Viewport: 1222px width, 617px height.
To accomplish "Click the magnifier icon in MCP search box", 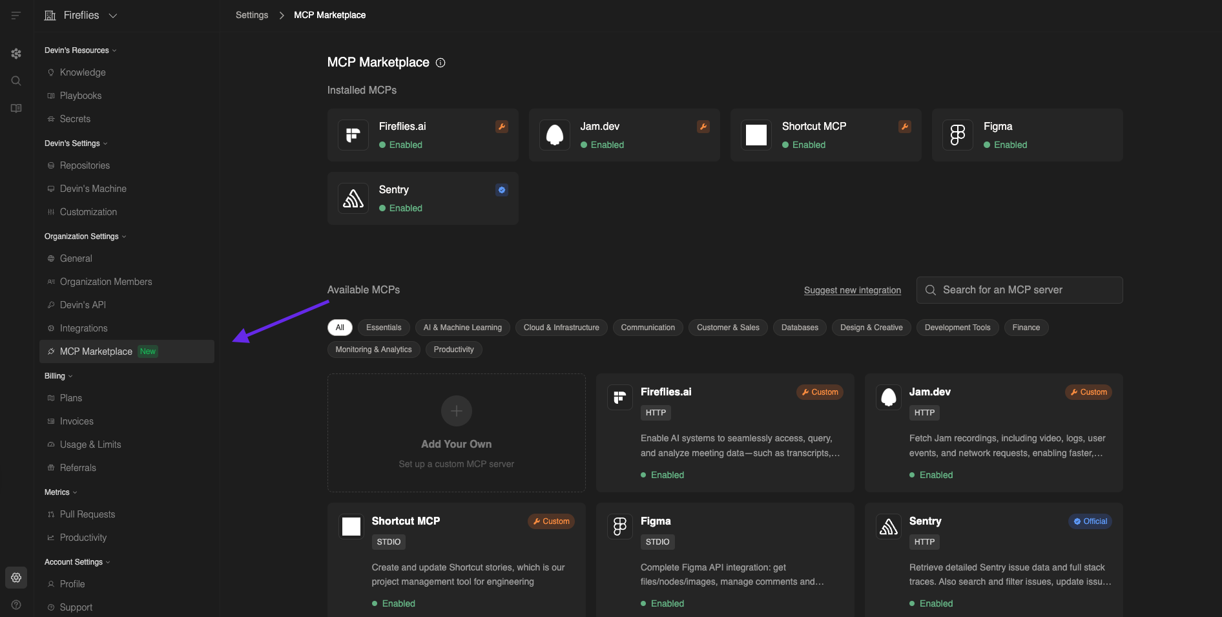I will pyautogui.click(x=931, y=290).
